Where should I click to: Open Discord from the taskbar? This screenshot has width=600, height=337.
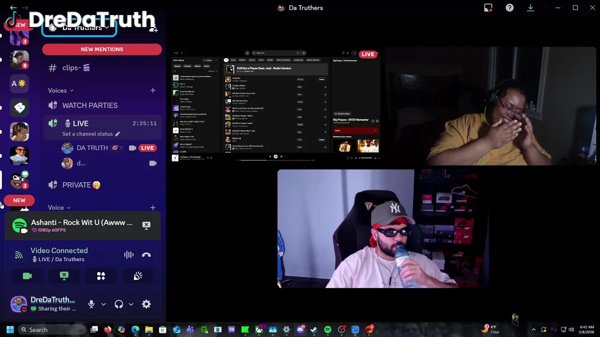pos(300,330)
